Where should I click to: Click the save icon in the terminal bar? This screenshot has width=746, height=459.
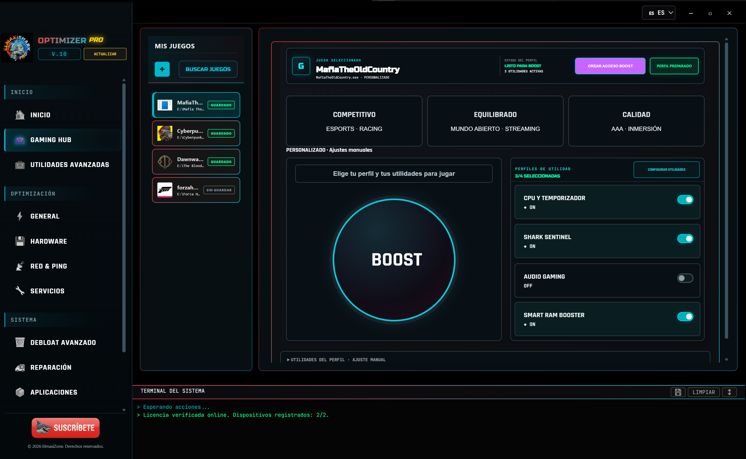(x=678, y=392)
